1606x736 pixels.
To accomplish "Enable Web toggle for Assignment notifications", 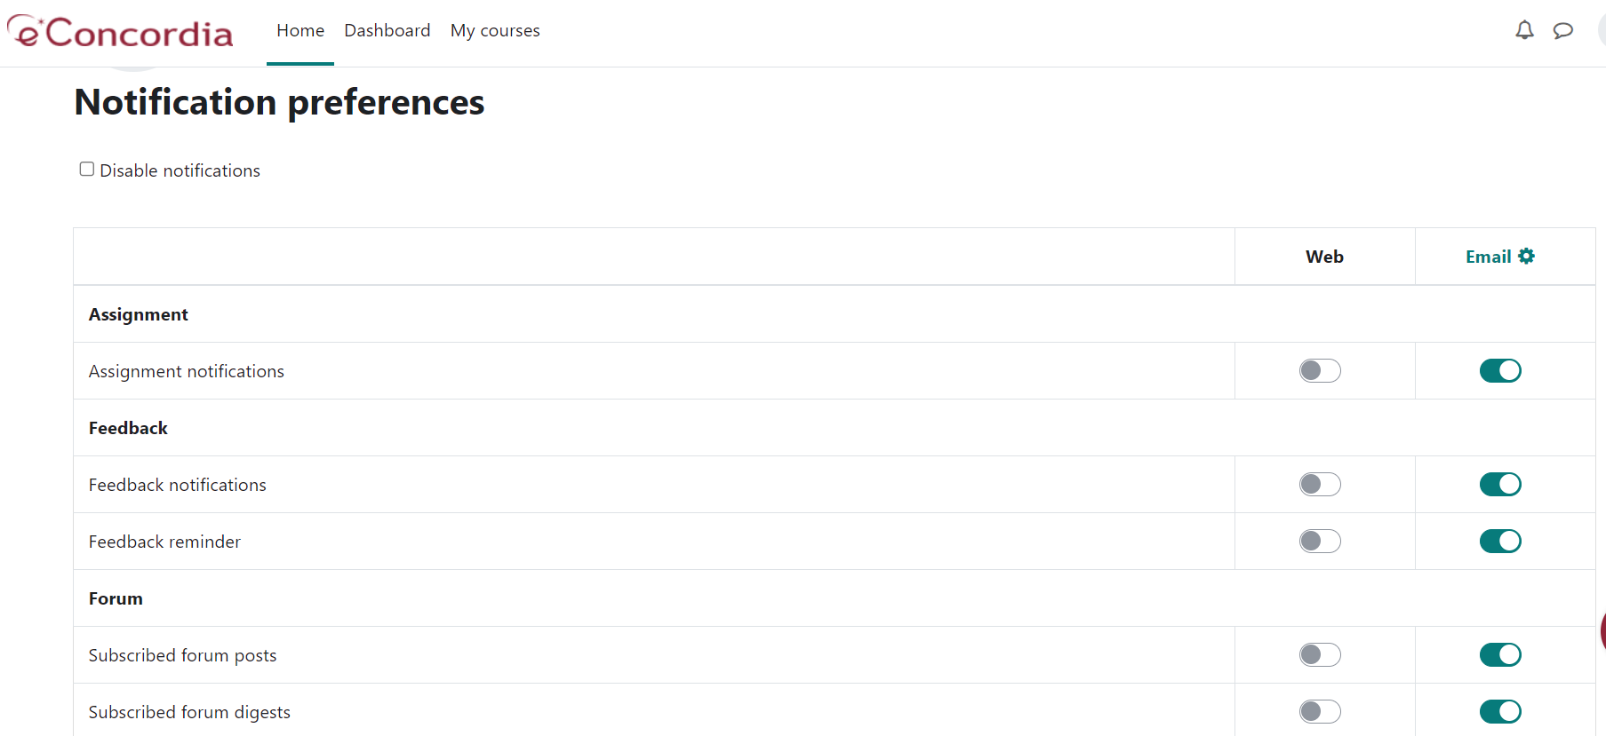I will coord(1320,370).
